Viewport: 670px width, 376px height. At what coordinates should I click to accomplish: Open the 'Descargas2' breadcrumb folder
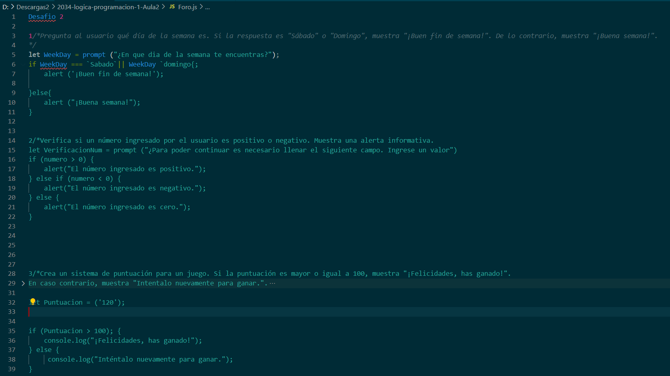click(x=33, y=7)
